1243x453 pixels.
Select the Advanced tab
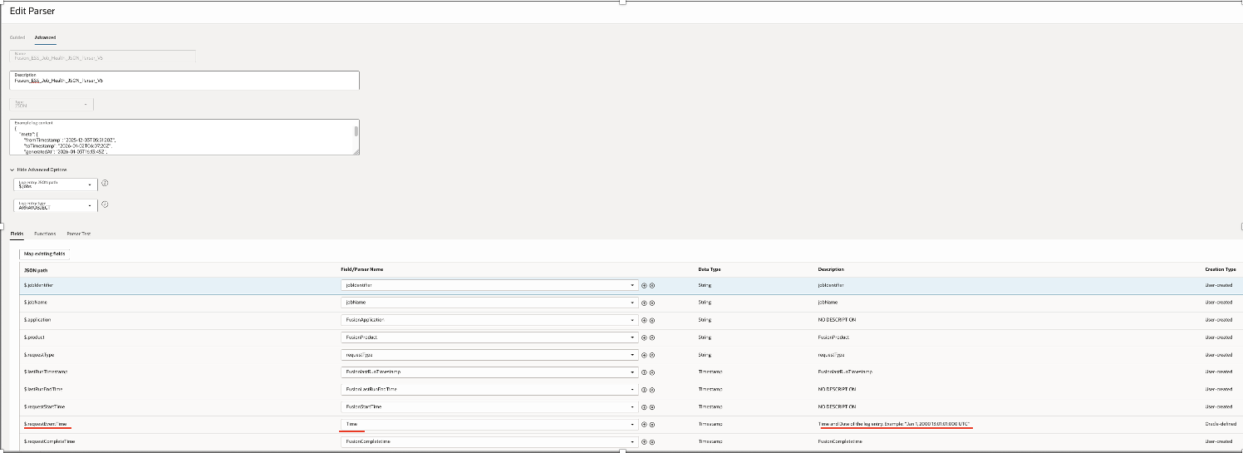point(45,37)
